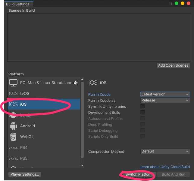The image size is (194, 181).
Task: Select the tvOS platform row
Action: (44, 93)
